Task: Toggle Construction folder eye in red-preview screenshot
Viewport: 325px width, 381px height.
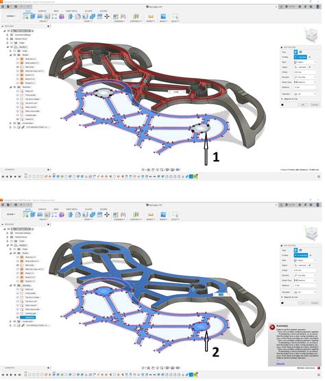Action: point(14,123)
